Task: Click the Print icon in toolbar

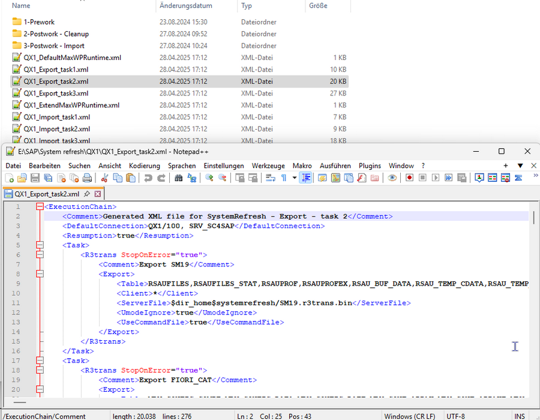Action: click(87, 178)
